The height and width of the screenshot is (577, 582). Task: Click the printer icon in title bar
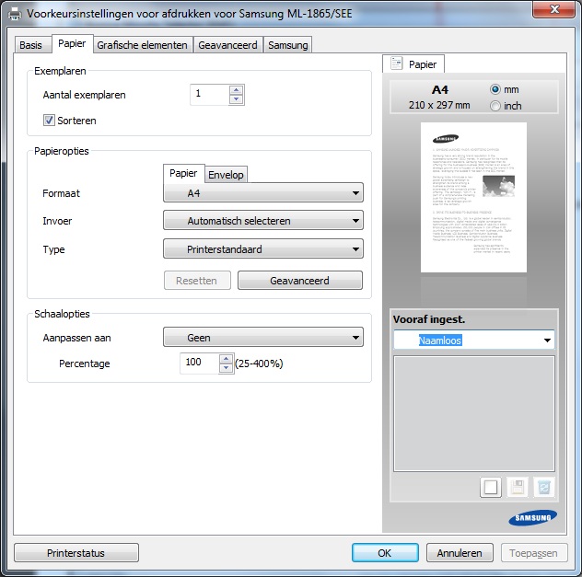click(x=14, y=14)
